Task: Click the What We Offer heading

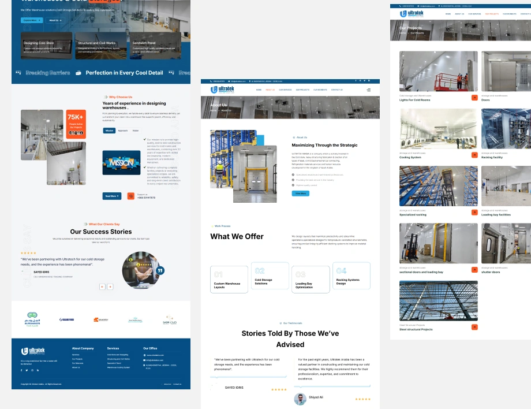Action: click(x=237, y=236)
